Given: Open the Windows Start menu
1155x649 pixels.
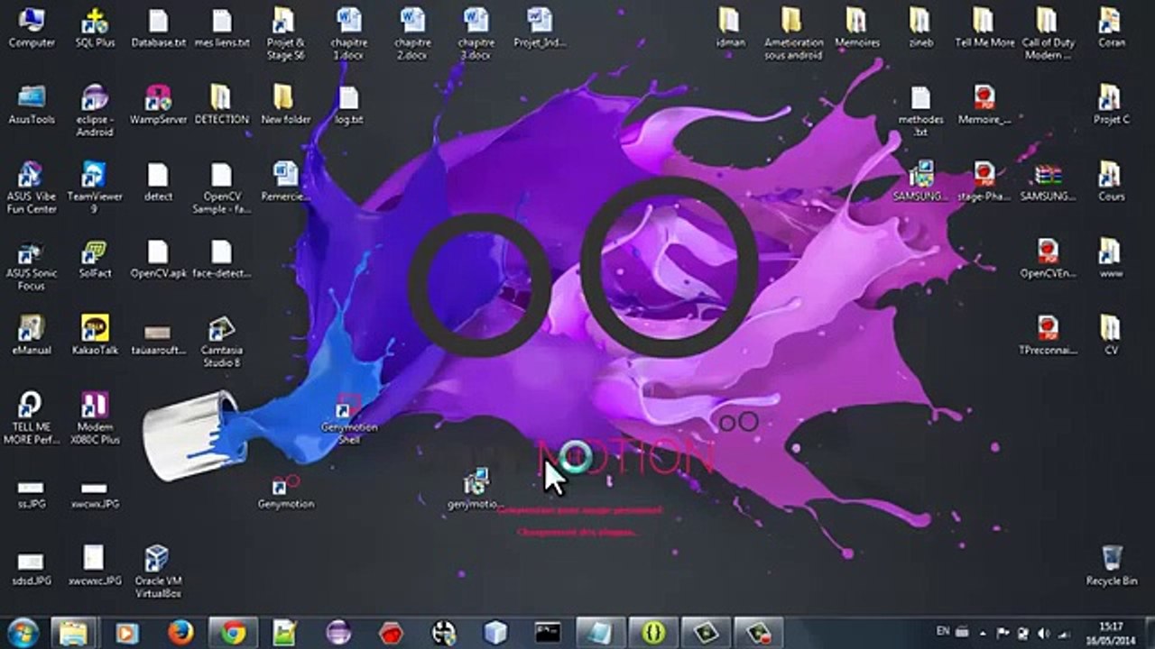Looking at the screenshot, I should click(22, 633).
